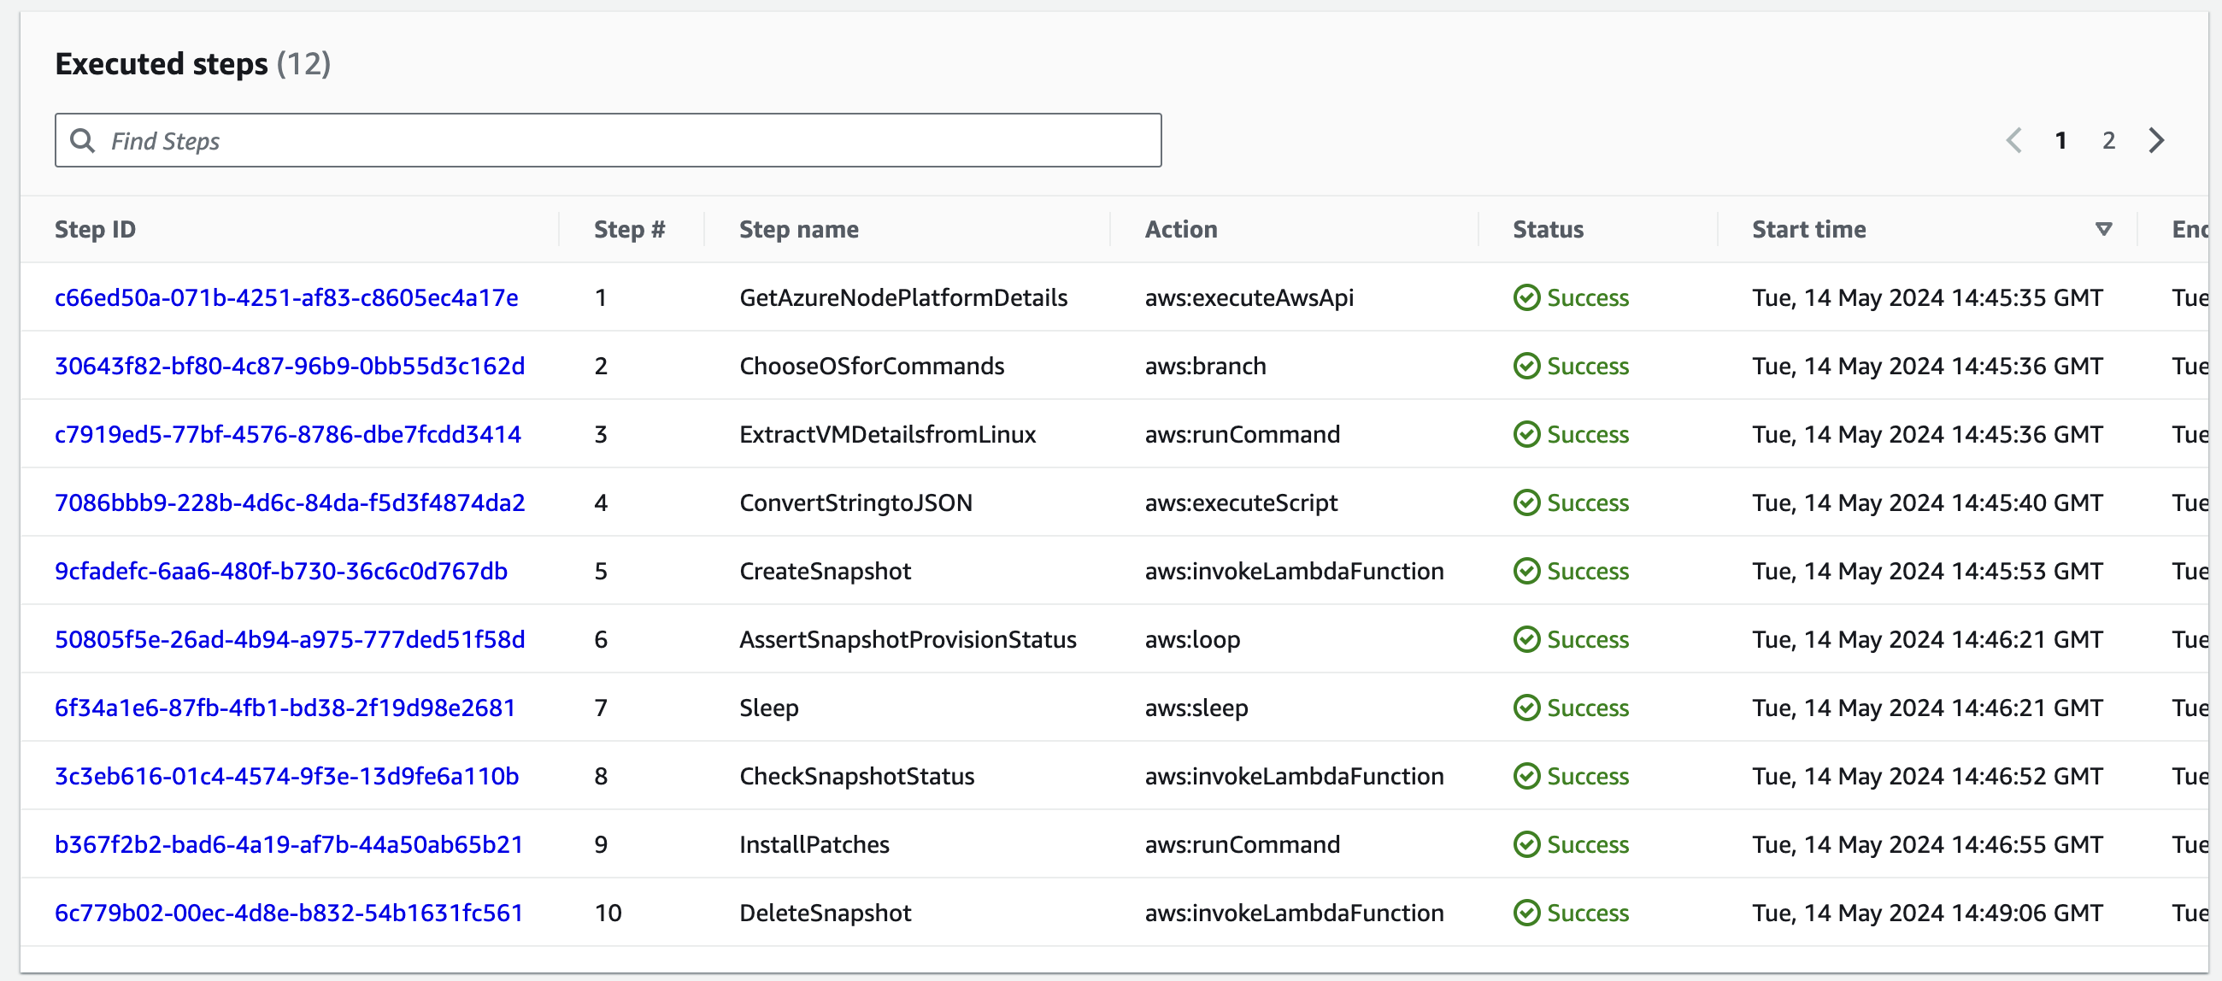Click Success check icon for Sleep step
This screenshot has height=981, width=2222.
pos(1525,708)
